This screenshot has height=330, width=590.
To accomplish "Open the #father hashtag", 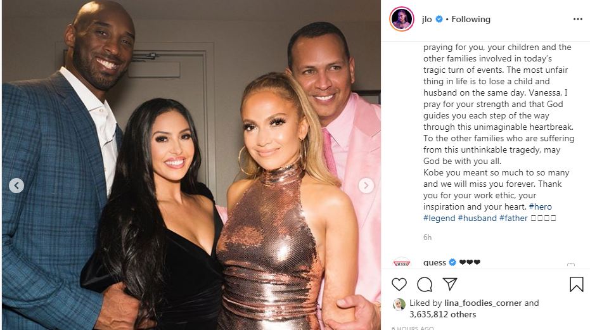I will coord(513,218).
